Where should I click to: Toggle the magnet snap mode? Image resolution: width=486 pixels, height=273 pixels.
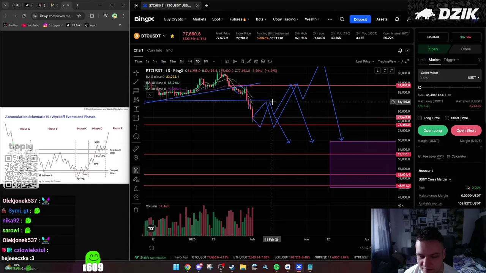click(136, 170)
